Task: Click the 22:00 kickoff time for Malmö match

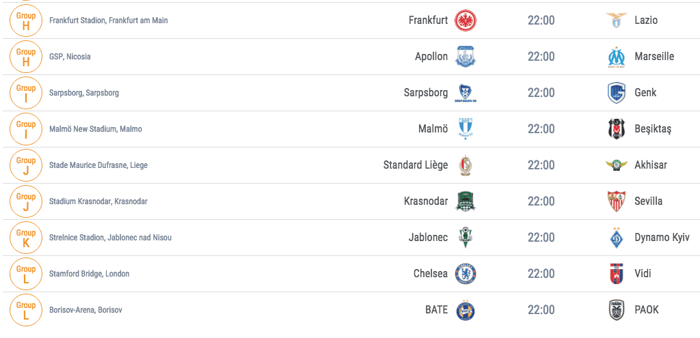Action: coord(541,129)
